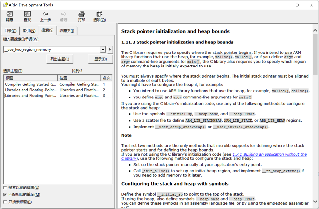Image resolution: width=319 pixels, height=209 pixels.
Task: Switch to the 索引 tab
Action: click(x=29, y=31)
